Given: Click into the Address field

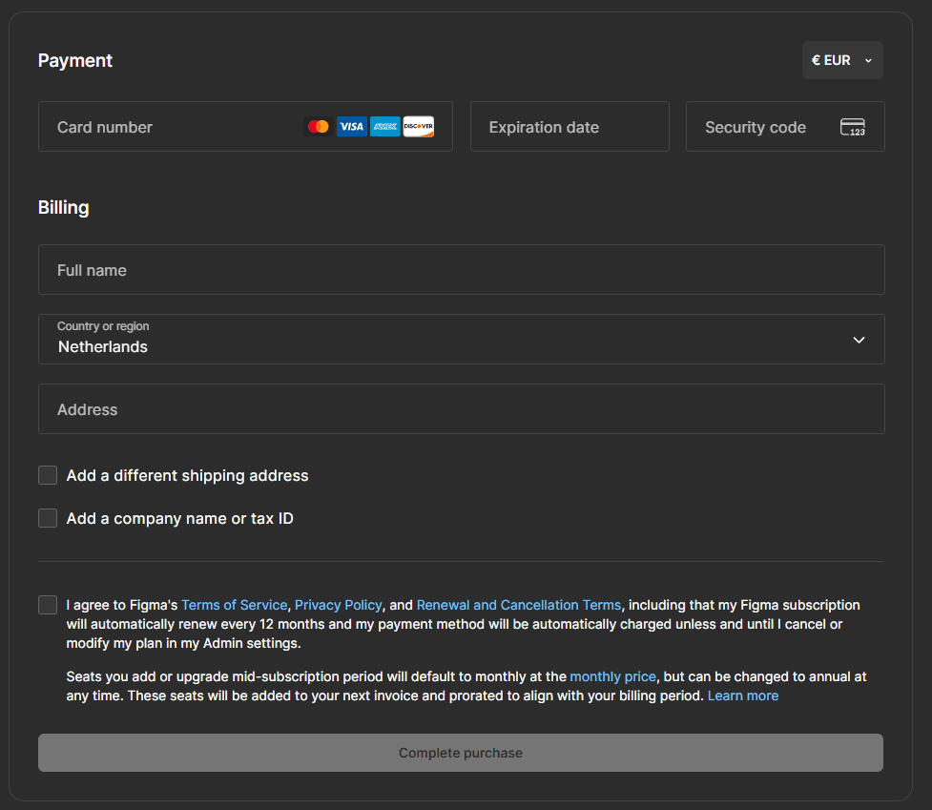Looking at the screenshot, I should click(462, 409).
